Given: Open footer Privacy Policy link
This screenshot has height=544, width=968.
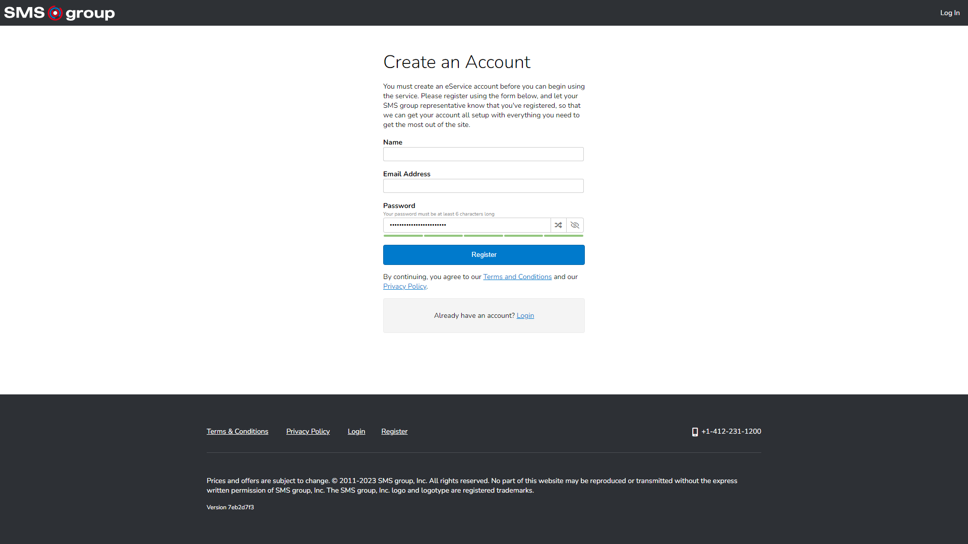Looking at the screenshot, I should point(308,431).
